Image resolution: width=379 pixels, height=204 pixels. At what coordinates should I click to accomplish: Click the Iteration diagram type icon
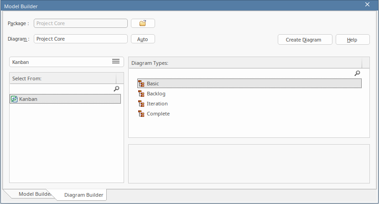coord(141,104)
